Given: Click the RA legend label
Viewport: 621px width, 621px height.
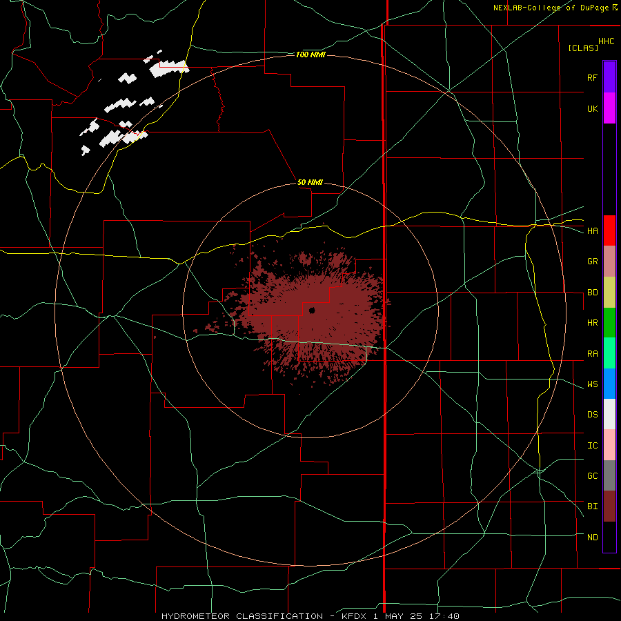Looking at the screenshot, I should [x=592, y=354].
